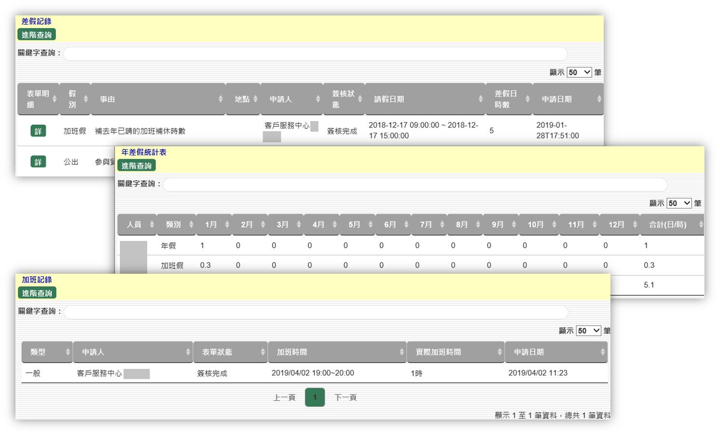Viewport: 720px width, 435px height.
Task: Sort overtime records by 申請日期 column
Action: (x=556, y=352)
